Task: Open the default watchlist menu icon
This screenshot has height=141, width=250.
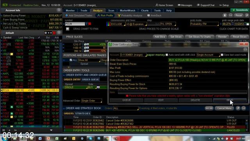Action: pyautogui.click(x=59, y=33)
